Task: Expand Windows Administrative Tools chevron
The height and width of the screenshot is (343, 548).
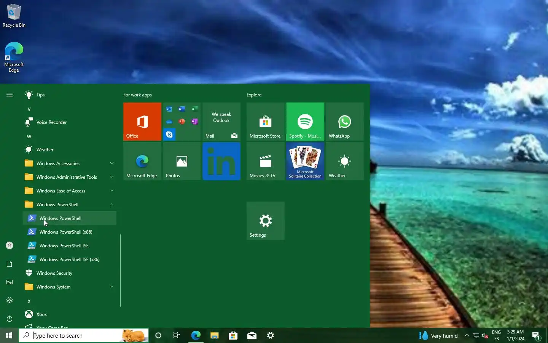Action: click(112, 177)
